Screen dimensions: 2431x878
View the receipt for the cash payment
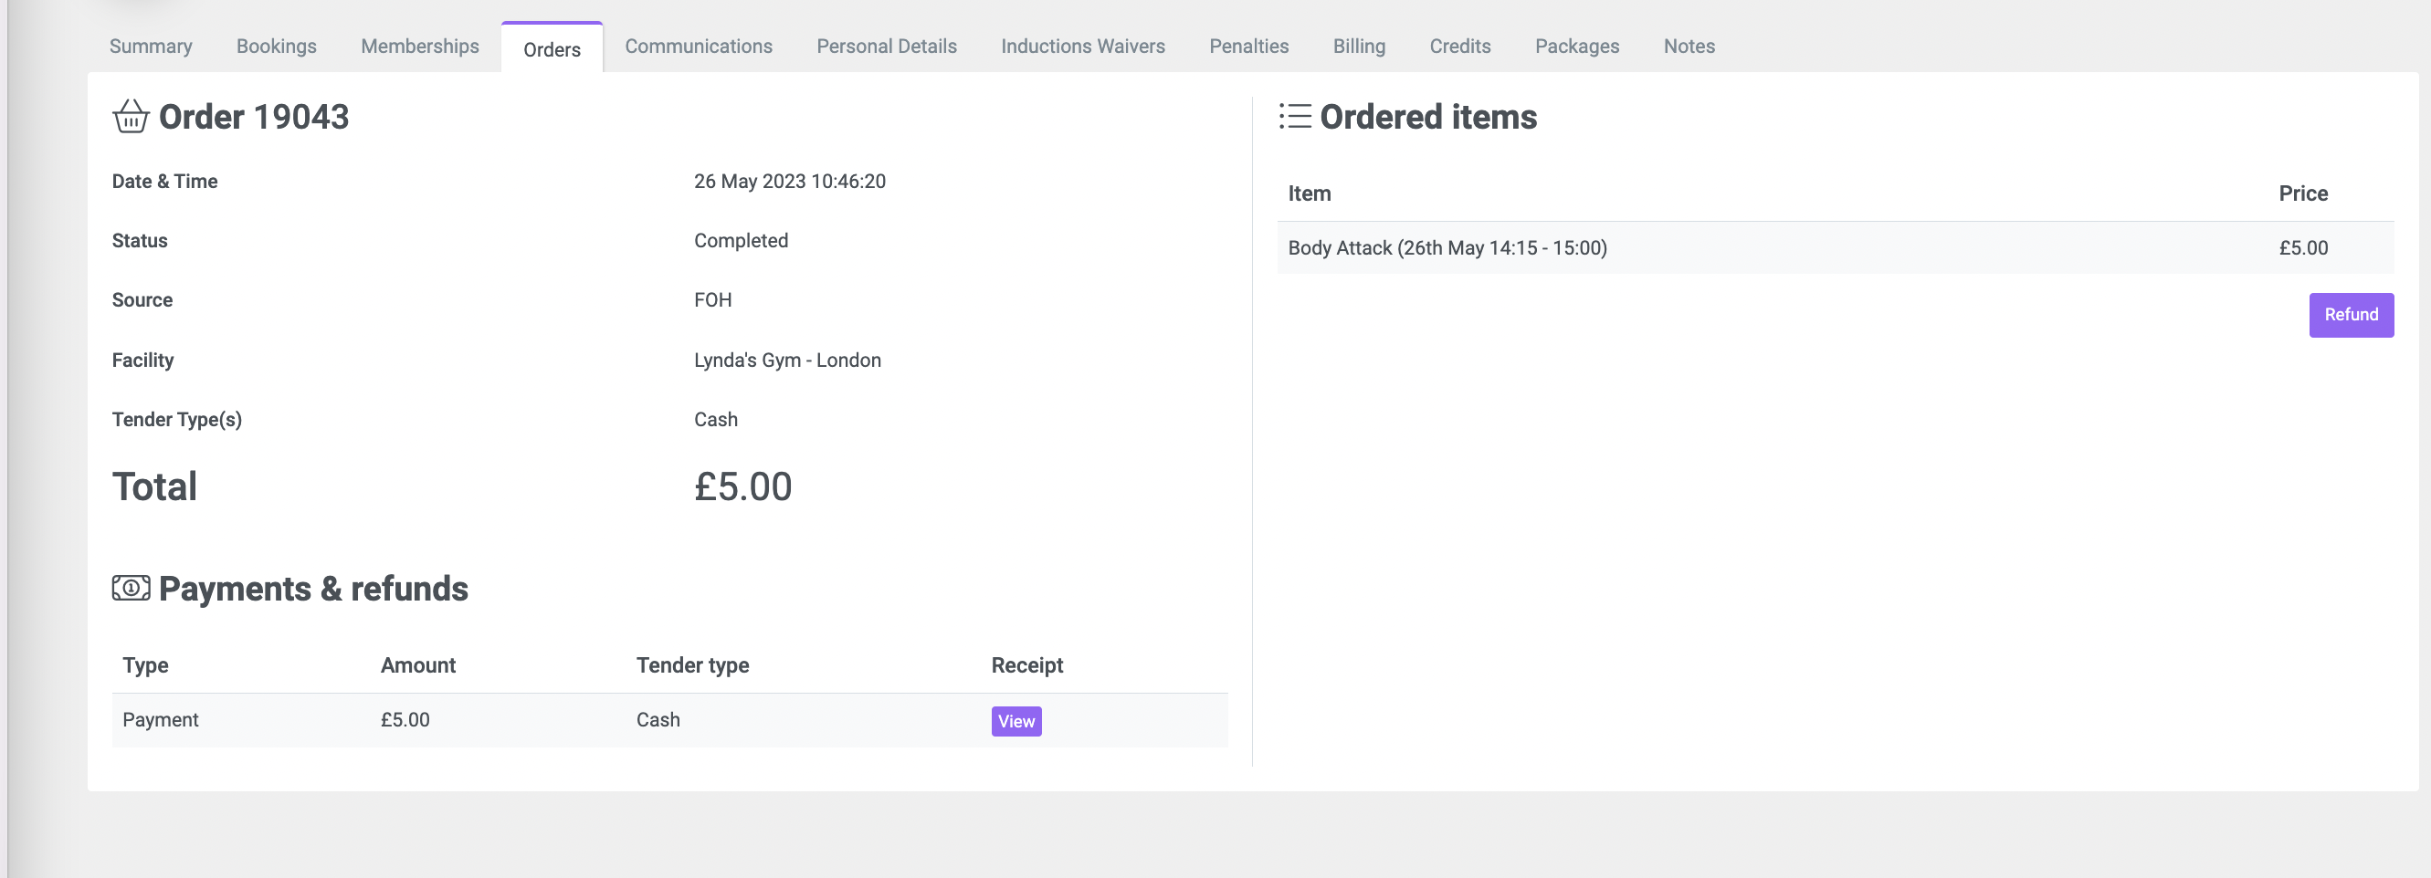(x=1016, y=720)
